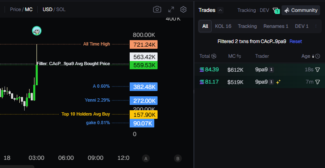This screenshot has width=325, height=168.
Task: Click the blue 272.00K Yenni label
Action: [x=144, y=101]
